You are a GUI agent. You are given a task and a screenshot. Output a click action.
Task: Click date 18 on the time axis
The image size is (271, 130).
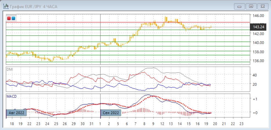12,124
